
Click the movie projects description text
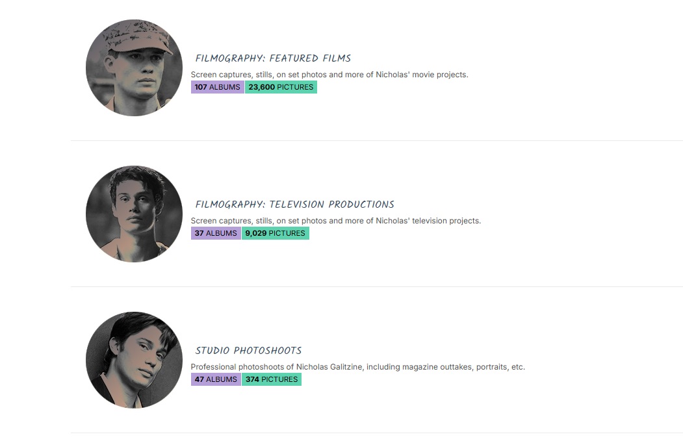(329, 75)
